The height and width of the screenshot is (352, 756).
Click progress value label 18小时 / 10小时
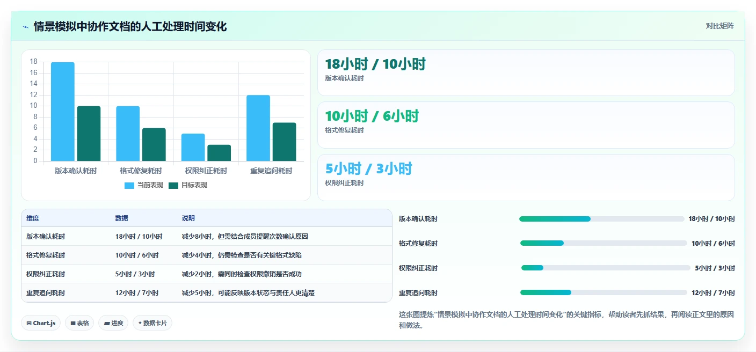click(x=711, y=219)
